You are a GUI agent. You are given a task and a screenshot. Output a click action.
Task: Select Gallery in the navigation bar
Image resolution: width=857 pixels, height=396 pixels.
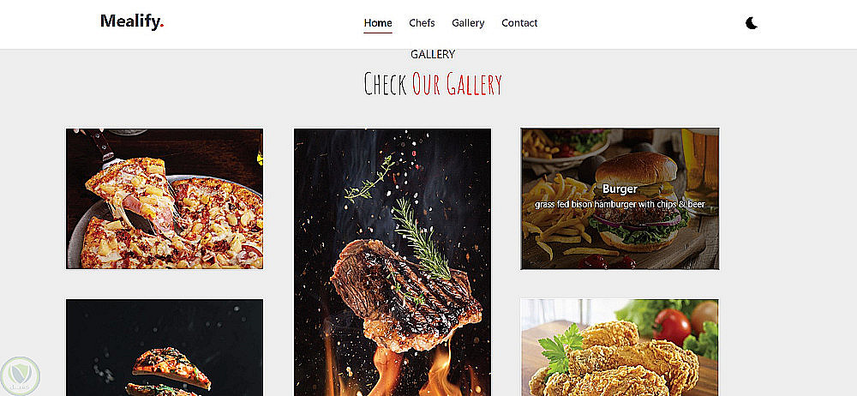point(468,23)
